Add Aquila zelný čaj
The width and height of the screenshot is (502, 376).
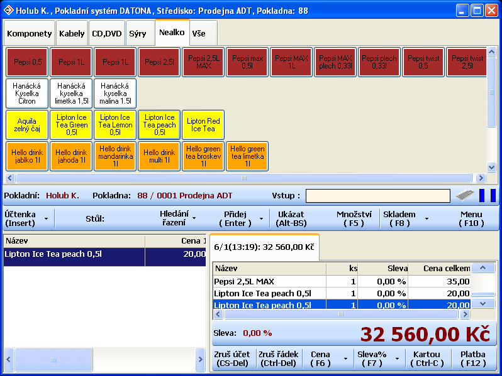point(27,124)
